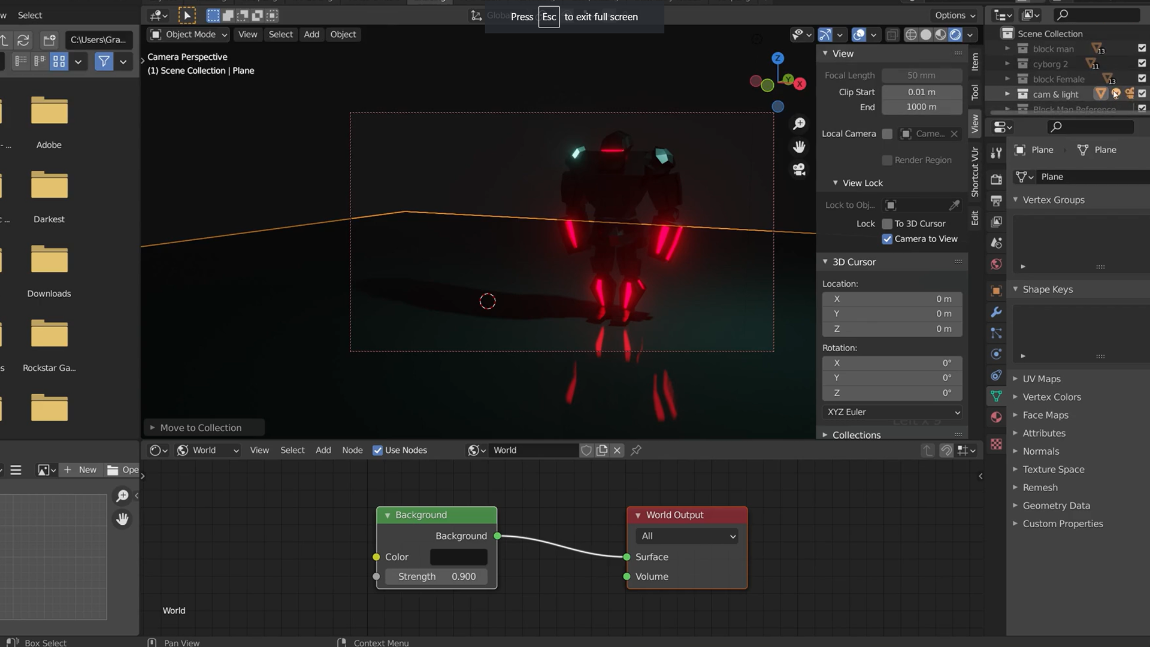The width and height of the screenshot is (1150, 647).
Task: Toggle X-ray viewport display
Action: pyautogui.click(x=892, y=35)
